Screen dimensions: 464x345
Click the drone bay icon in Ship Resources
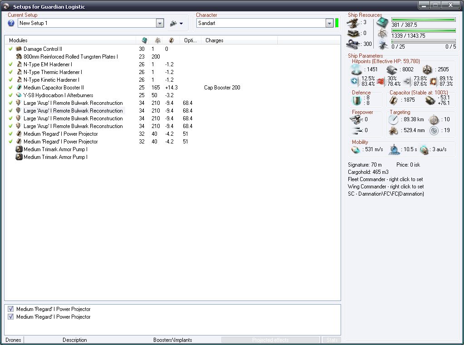click(x=382, y=44)
